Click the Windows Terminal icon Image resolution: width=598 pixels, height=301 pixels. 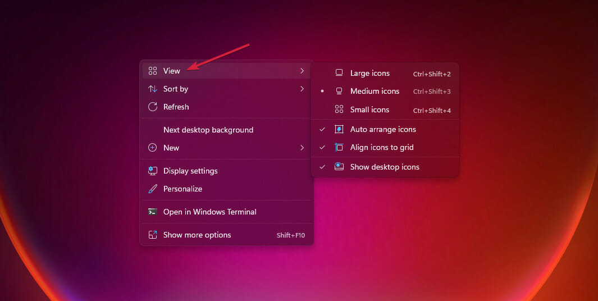click(153, 212)
